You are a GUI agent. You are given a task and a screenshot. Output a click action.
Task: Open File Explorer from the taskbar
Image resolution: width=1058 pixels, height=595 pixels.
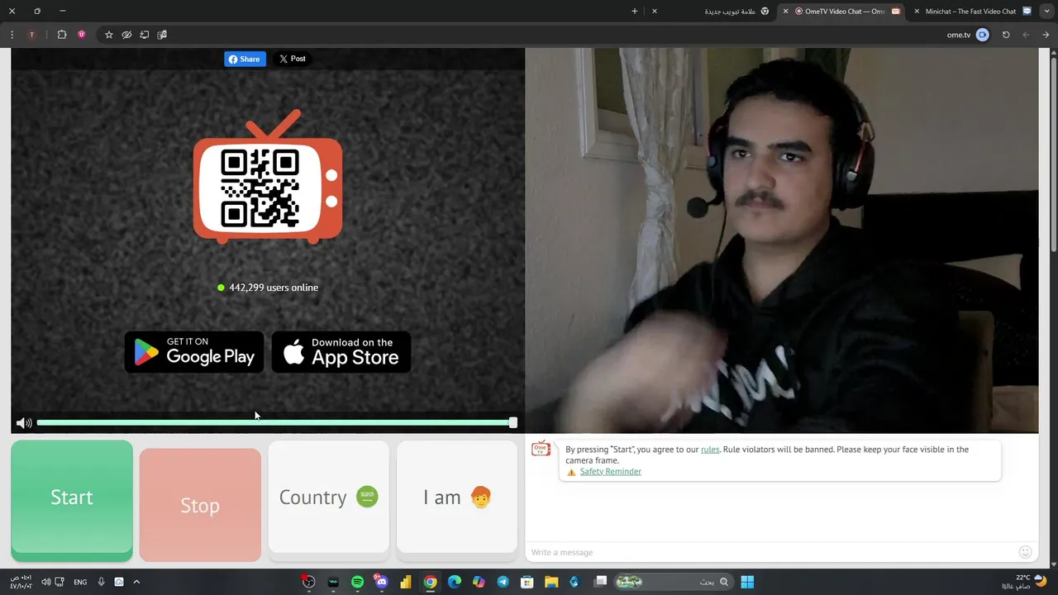(550, 582)
